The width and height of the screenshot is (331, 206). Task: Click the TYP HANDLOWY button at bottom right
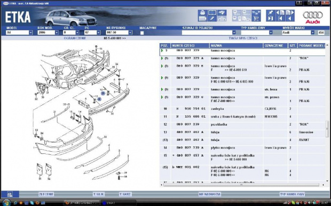click(292, 194)
